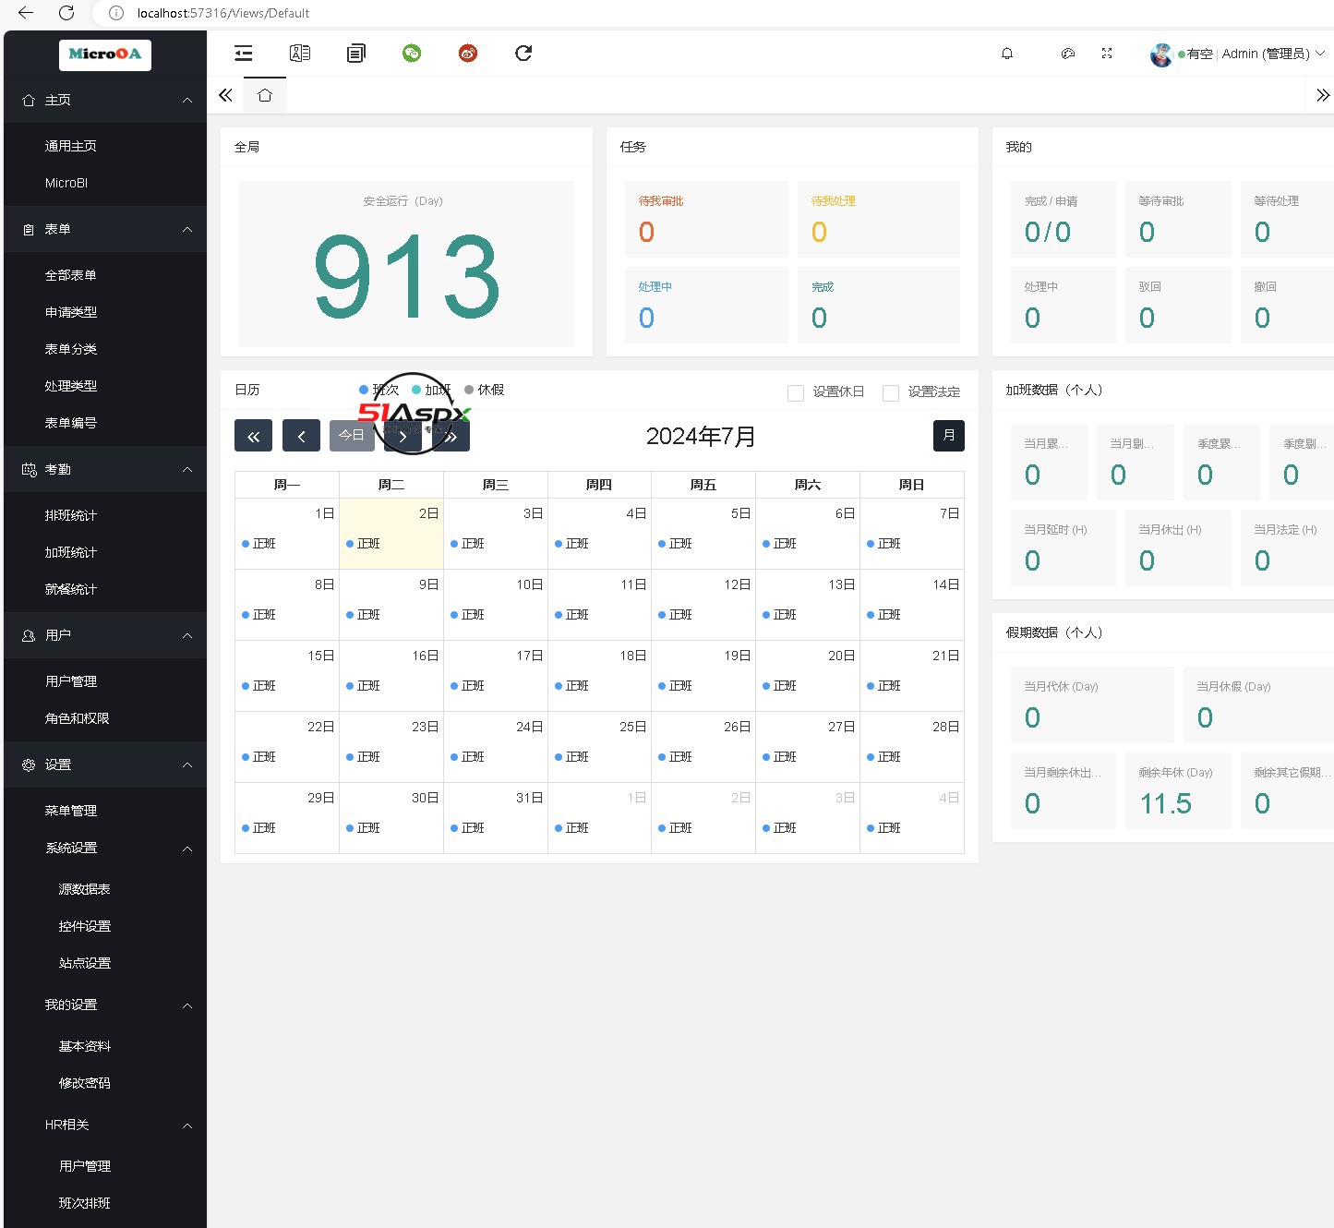Enable the 设置法定 checkbox
This screenshot has width=1334, height=1228.
pos(891,393)
